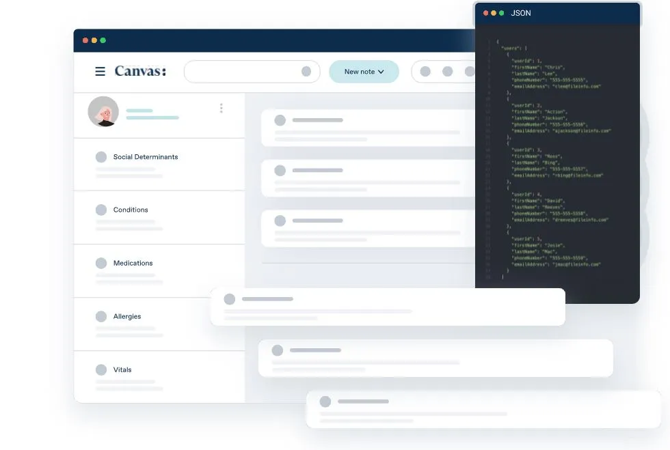Open the hamburger menu next to Canvas
Screen dimensions: 670x450
(x=100, y=71)
